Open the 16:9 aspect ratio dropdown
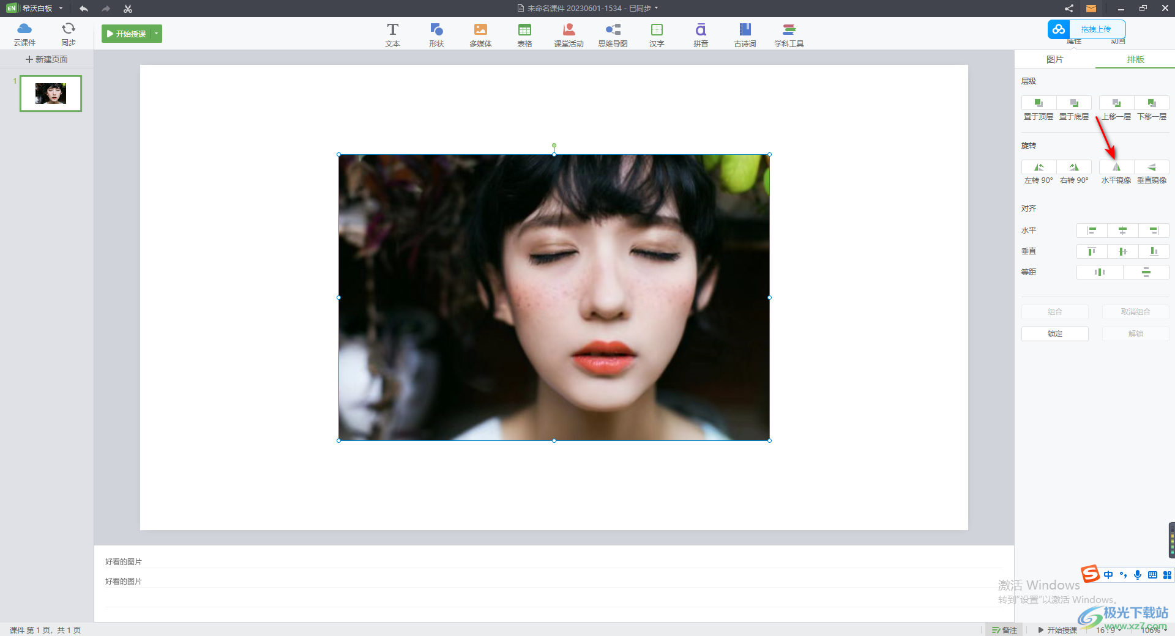The height and width of the screenshot is (636, 1175). pyautogui.click(x=1108, y=630)
